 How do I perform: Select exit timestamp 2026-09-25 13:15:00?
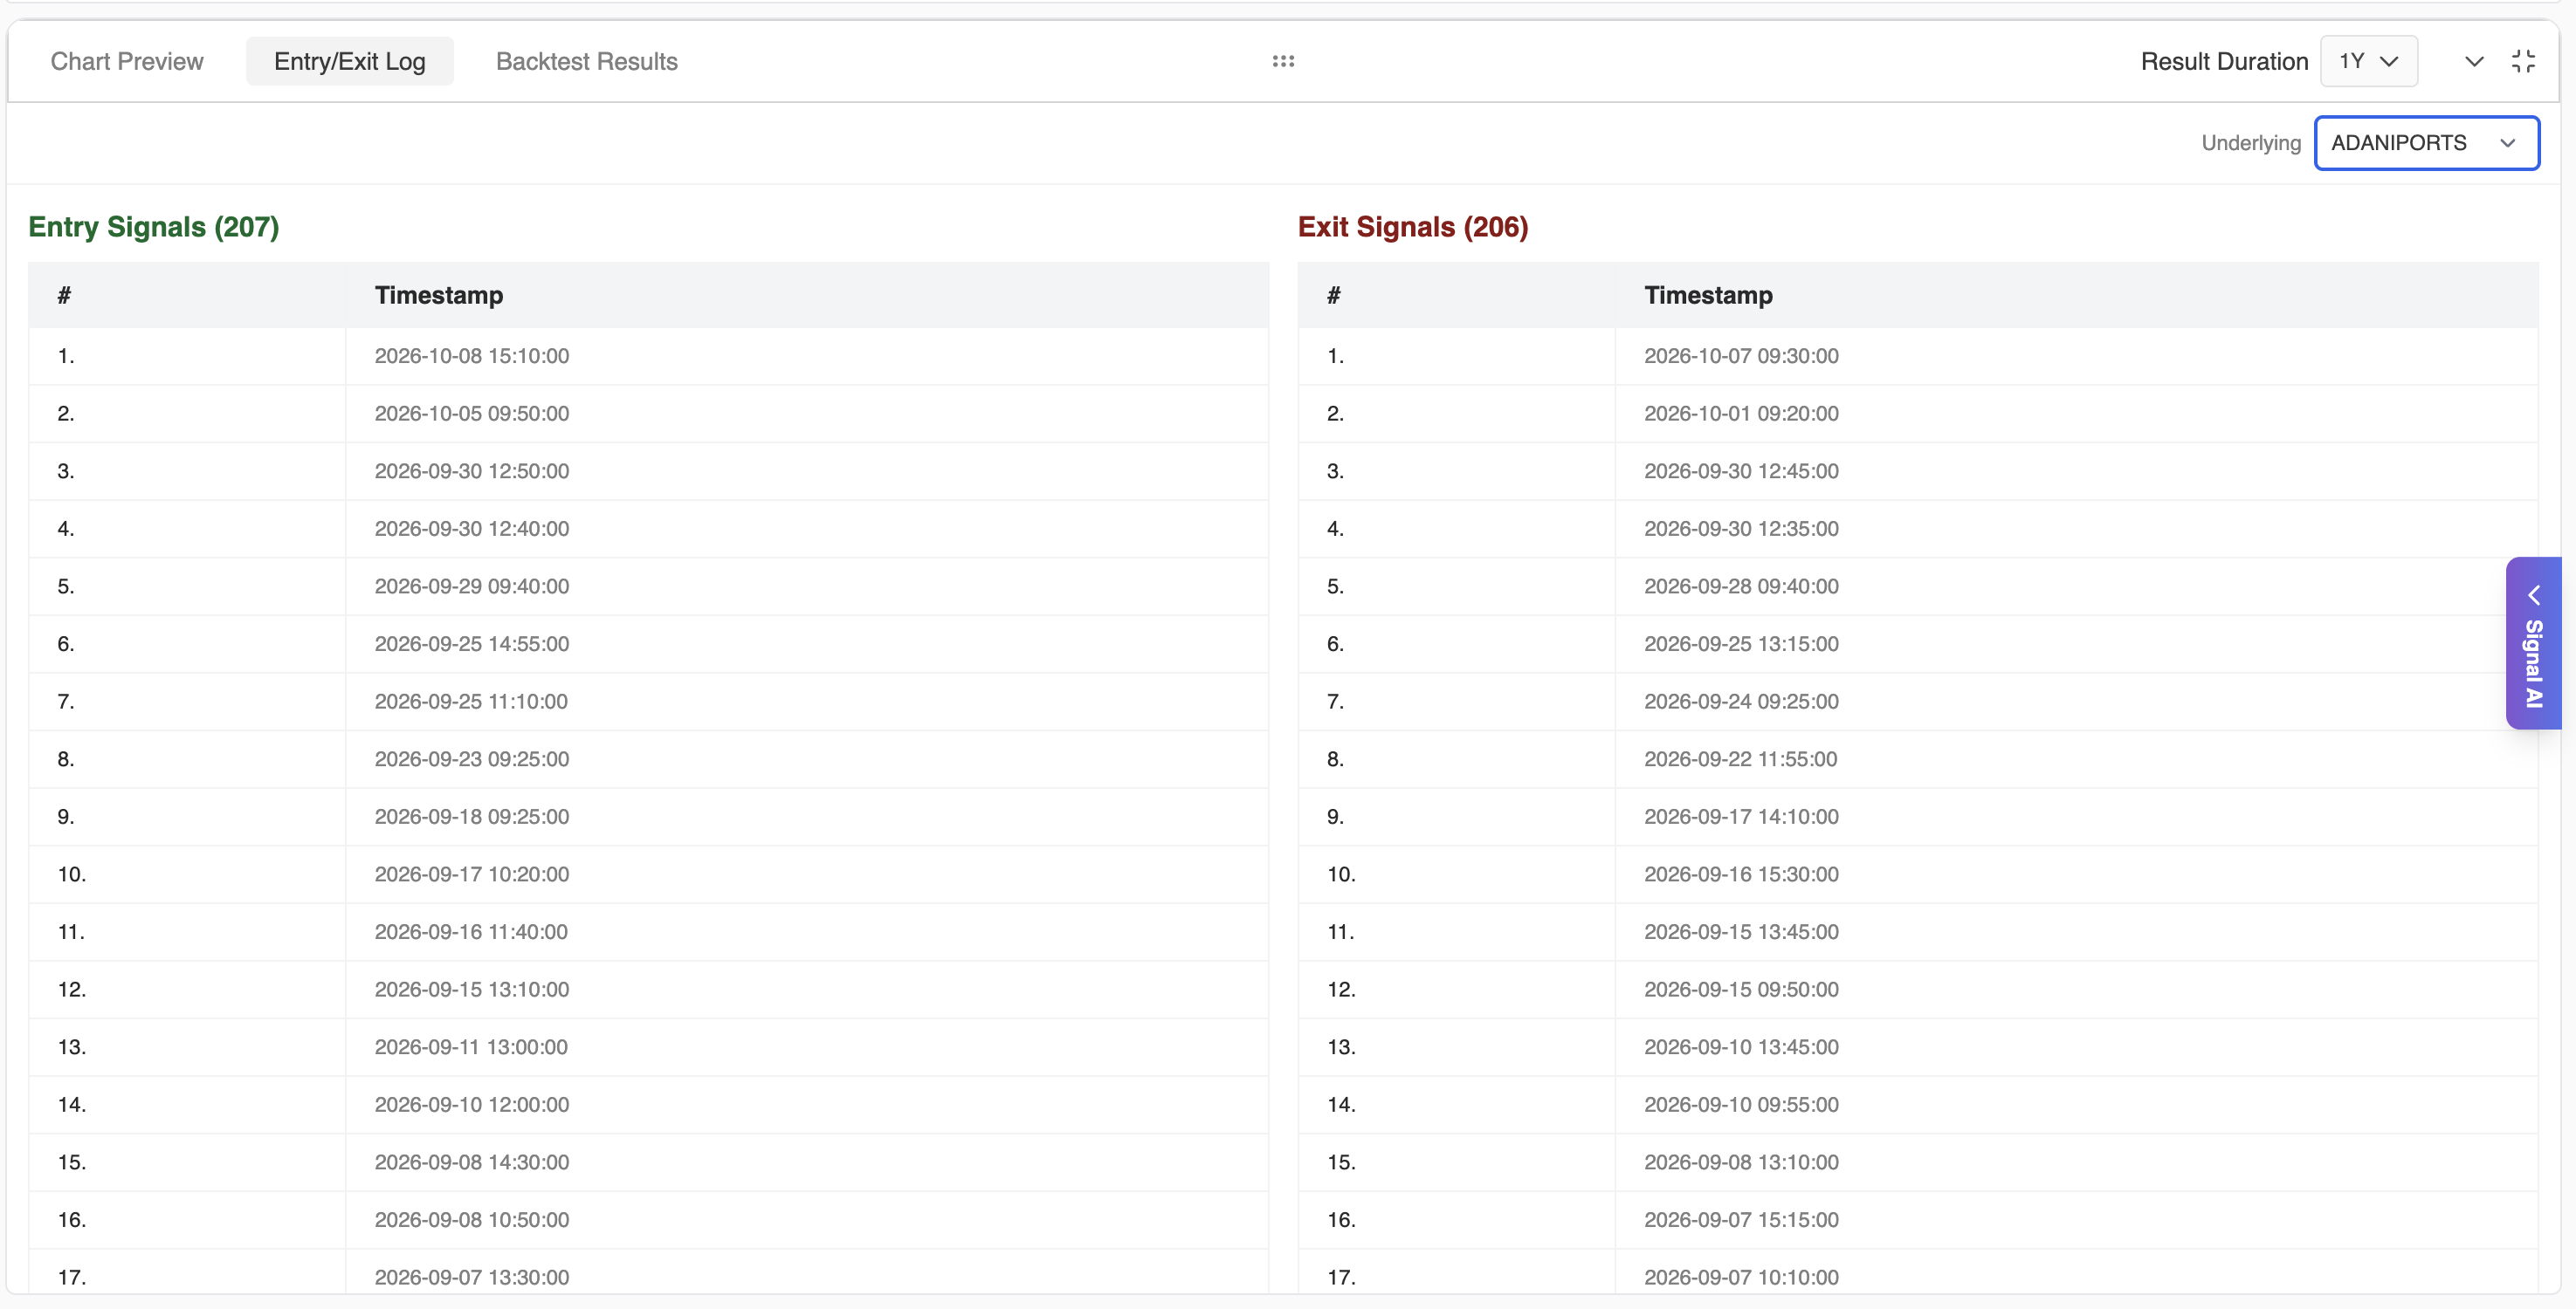pos(1741,643)
